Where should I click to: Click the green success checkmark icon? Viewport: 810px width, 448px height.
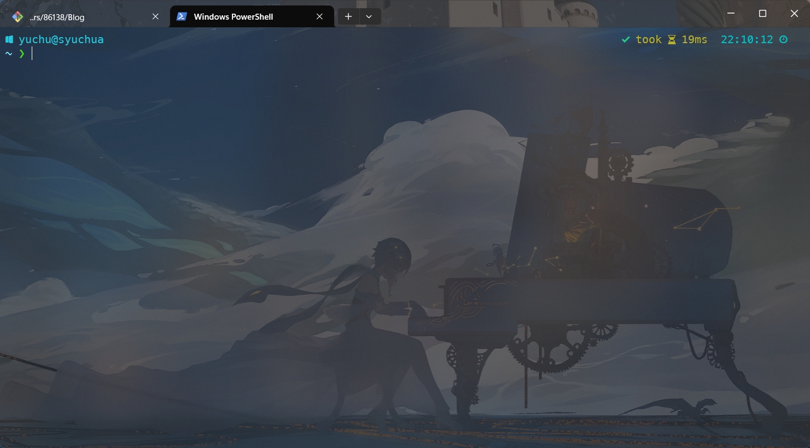[x=626, y=39]
